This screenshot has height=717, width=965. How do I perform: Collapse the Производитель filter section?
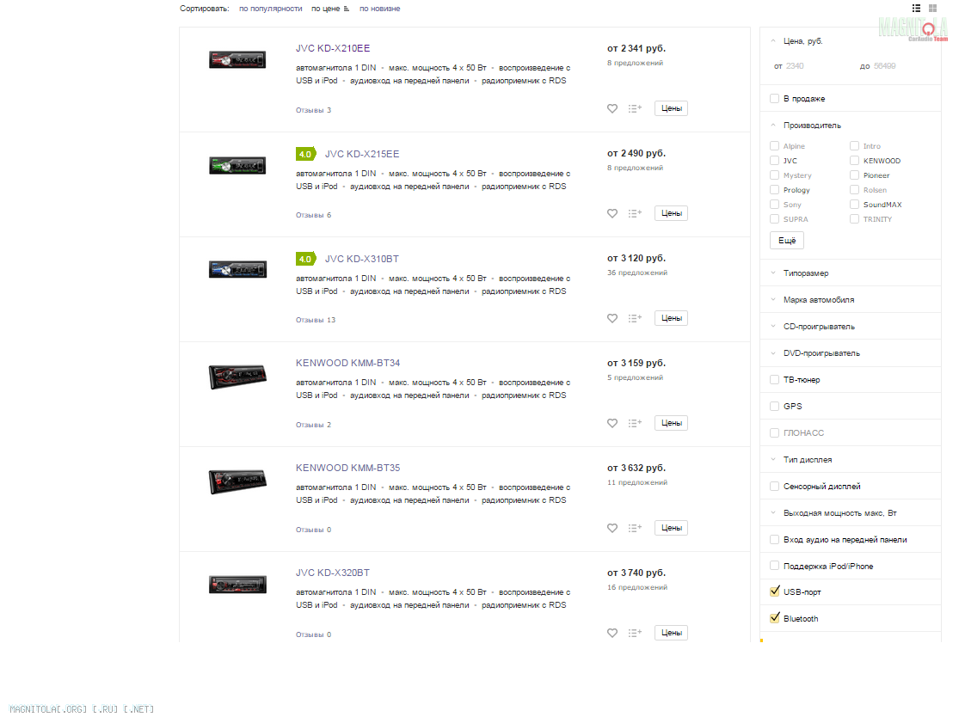[812, 126]
